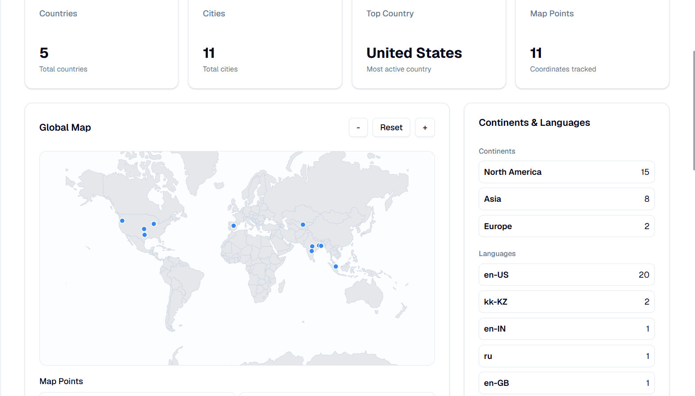Click the Global Map heading

point(65,128)
